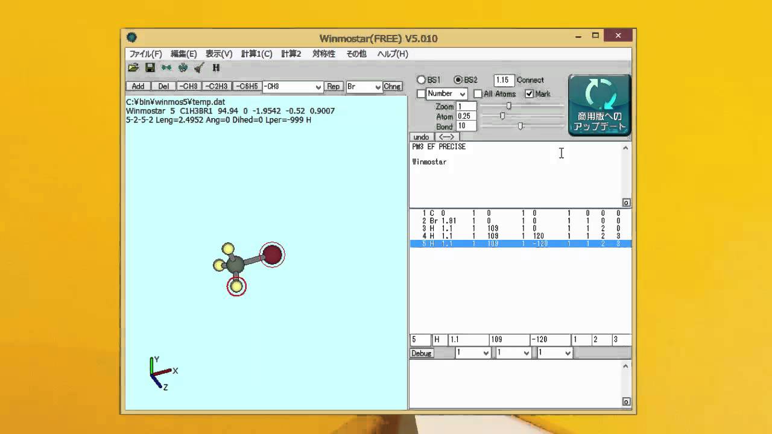Select the BS1 radio button

click(x=422, y=80)
